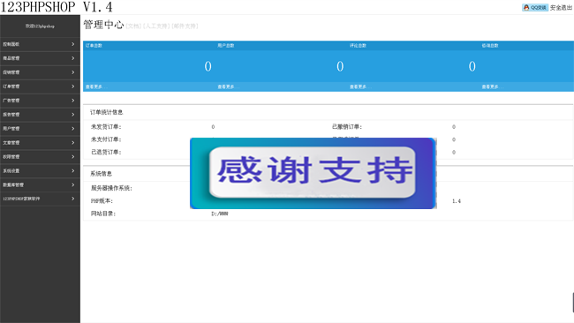Click the 订单统计信息 section title
574x323 pixels.
click(x=107, y=112)
